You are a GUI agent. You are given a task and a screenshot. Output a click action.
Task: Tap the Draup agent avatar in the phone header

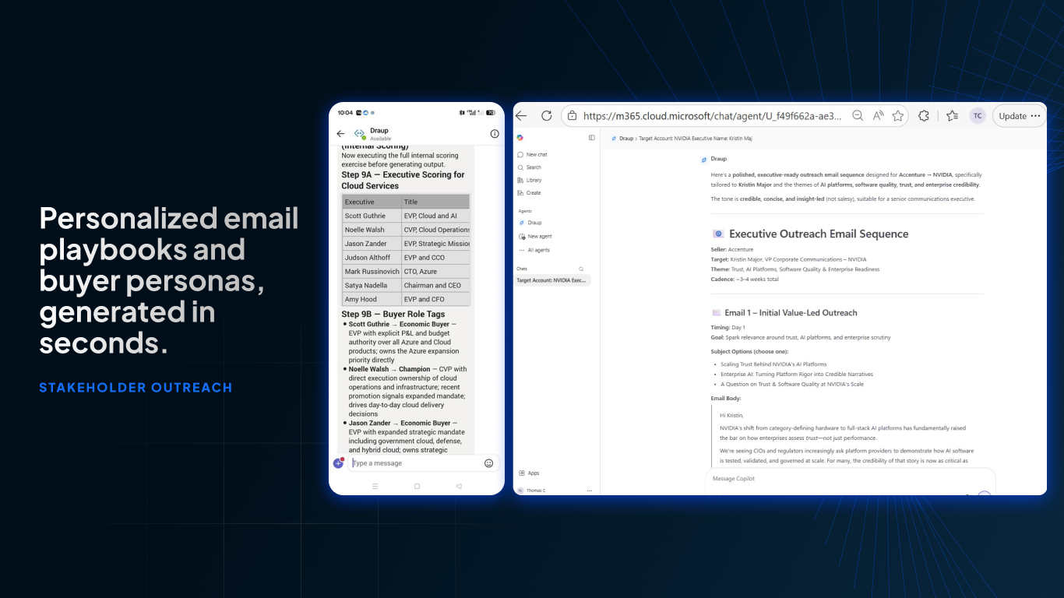coord(360,134)
